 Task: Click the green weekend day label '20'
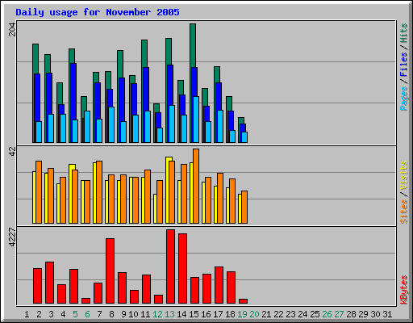point(254,314)
